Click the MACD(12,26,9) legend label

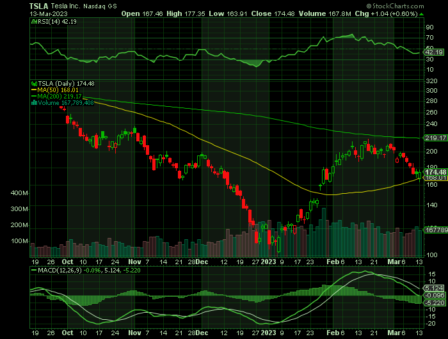pyautogui.click(x=60, y=270)
